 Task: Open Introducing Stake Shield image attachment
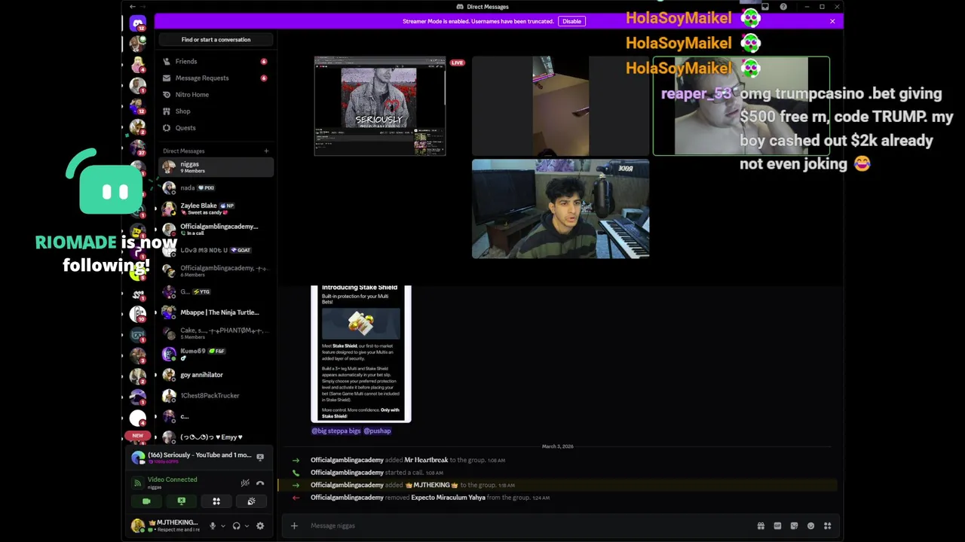coord(361,353)
